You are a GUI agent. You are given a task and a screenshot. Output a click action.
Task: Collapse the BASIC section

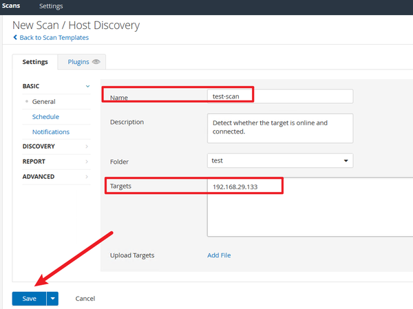point(87,86)
